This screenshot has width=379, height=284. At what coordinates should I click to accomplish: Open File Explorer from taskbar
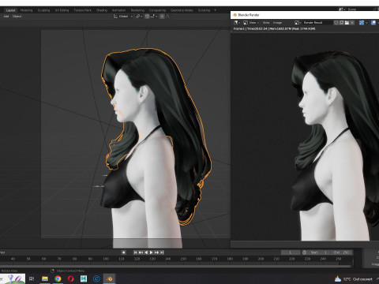45,278
